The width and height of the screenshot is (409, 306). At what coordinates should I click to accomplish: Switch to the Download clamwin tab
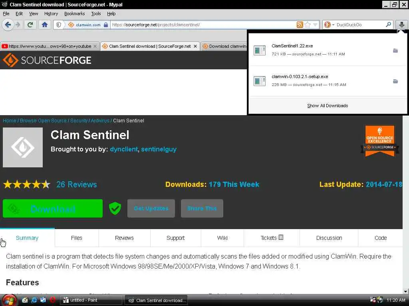(224, 46)
